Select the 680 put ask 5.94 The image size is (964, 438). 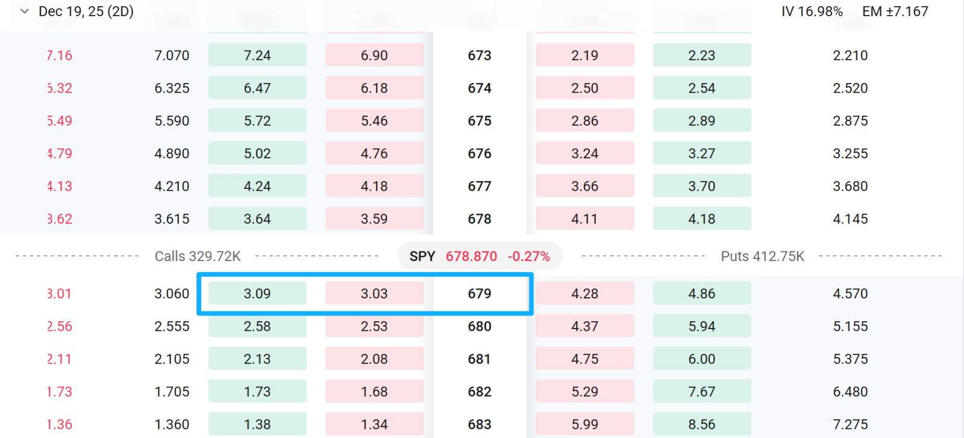point(702,326)
